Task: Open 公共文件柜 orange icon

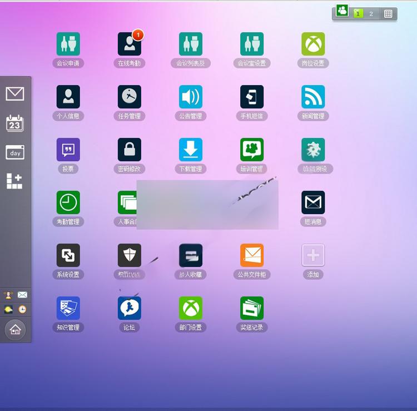Action: pos(252,255)
